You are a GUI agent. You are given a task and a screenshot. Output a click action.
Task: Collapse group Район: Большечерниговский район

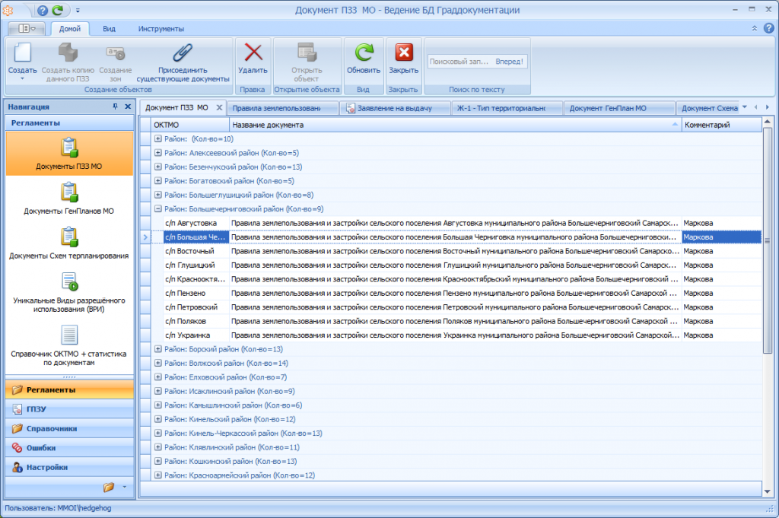[157, 209]
